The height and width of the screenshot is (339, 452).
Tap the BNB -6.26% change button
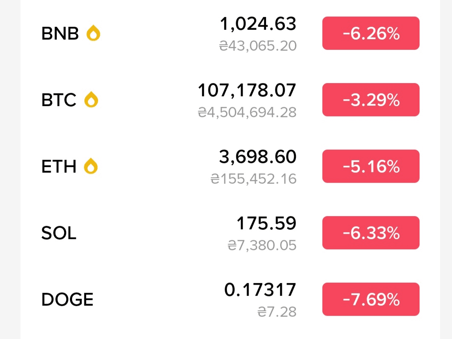[371, 33]
